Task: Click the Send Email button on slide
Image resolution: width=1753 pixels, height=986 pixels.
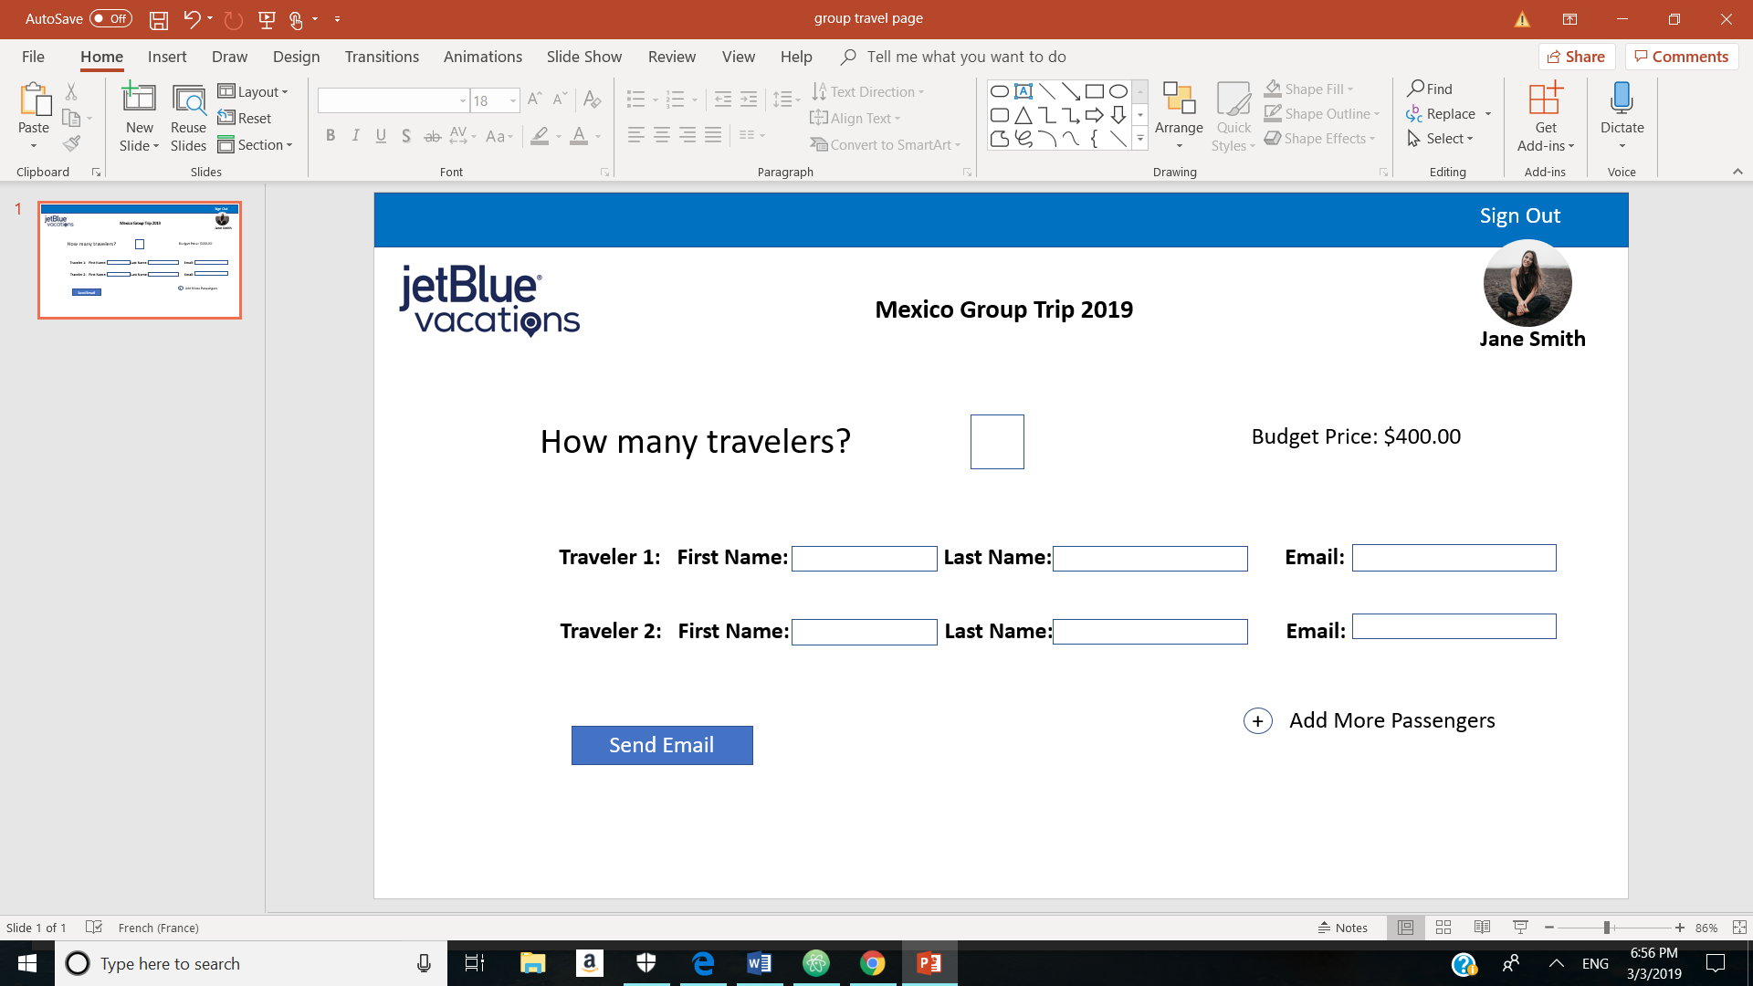Action: pos(662,745)
